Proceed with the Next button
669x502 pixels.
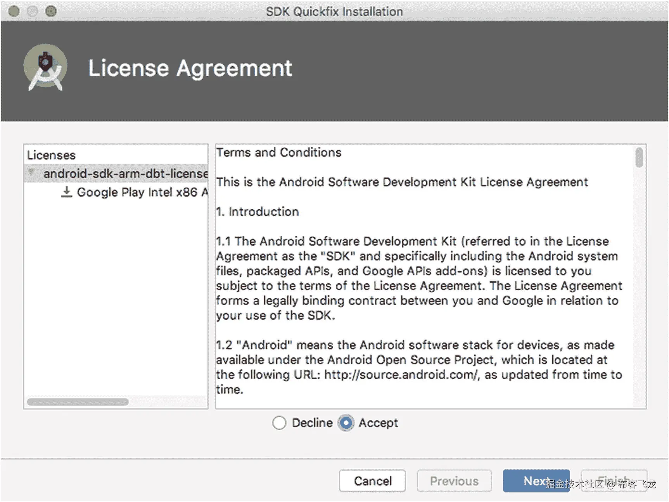coord(536,481)
